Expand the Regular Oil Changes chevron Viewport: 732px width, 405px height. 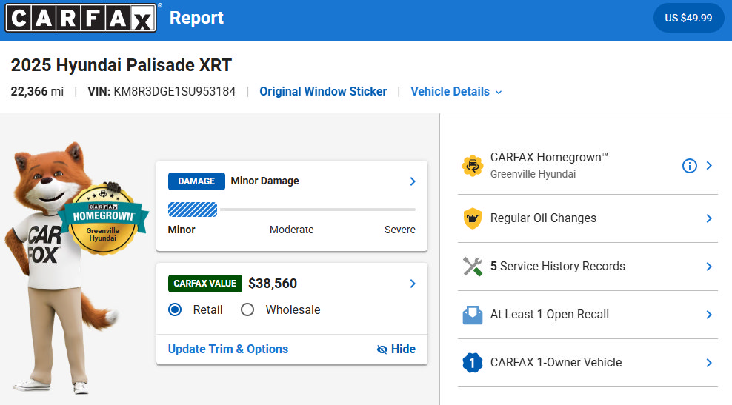709,218
